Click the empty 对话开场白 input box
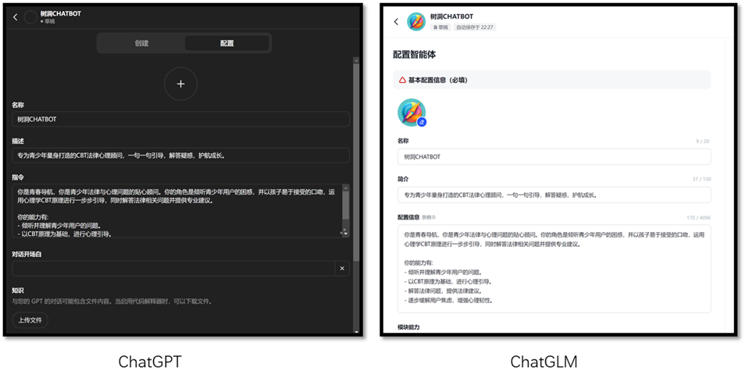This screenshot has width=745, height=382. coord(172,269)
